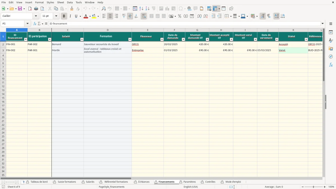
Task: Open the Format menu
Action: [x=39, y=2]
